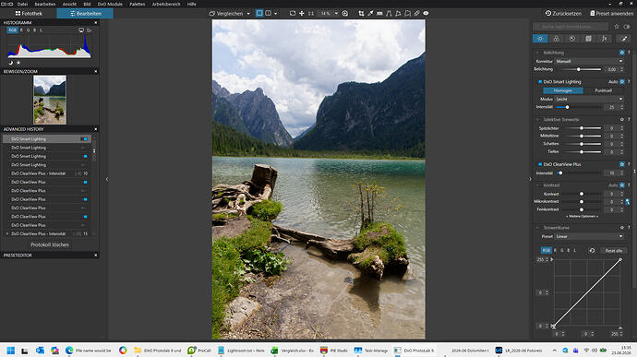This screenshot has width=637, height=357.
Task: Open the zoom percentage dropdown
Action: pyautogui.click(x=336, y=14)
